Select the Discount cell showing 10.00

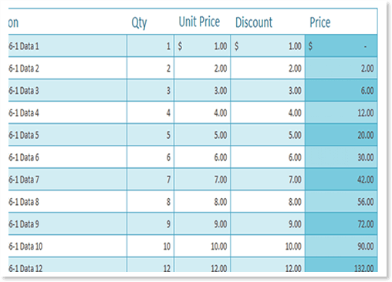point(268,246)
